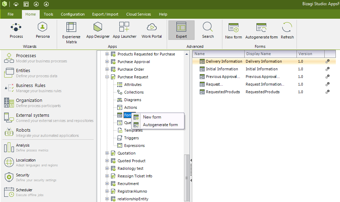
Task: Select the Actions tree item
Action: pyautogui.click(x=127, y=107)
